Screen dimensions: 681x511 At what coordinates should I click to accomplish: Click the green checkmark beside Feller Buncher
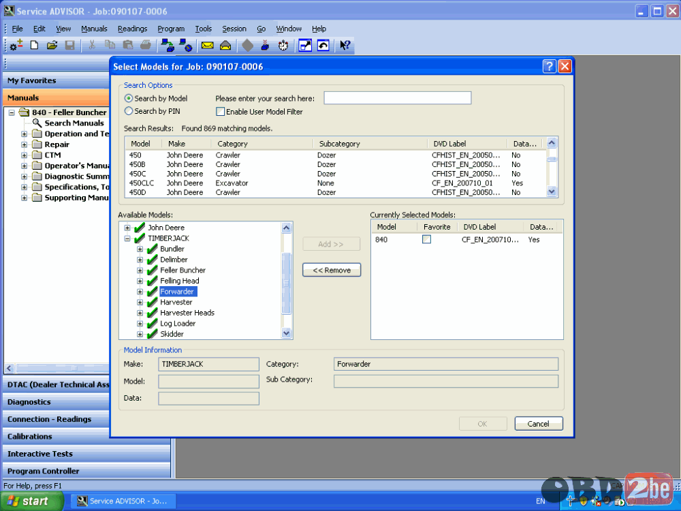(152, 270)
